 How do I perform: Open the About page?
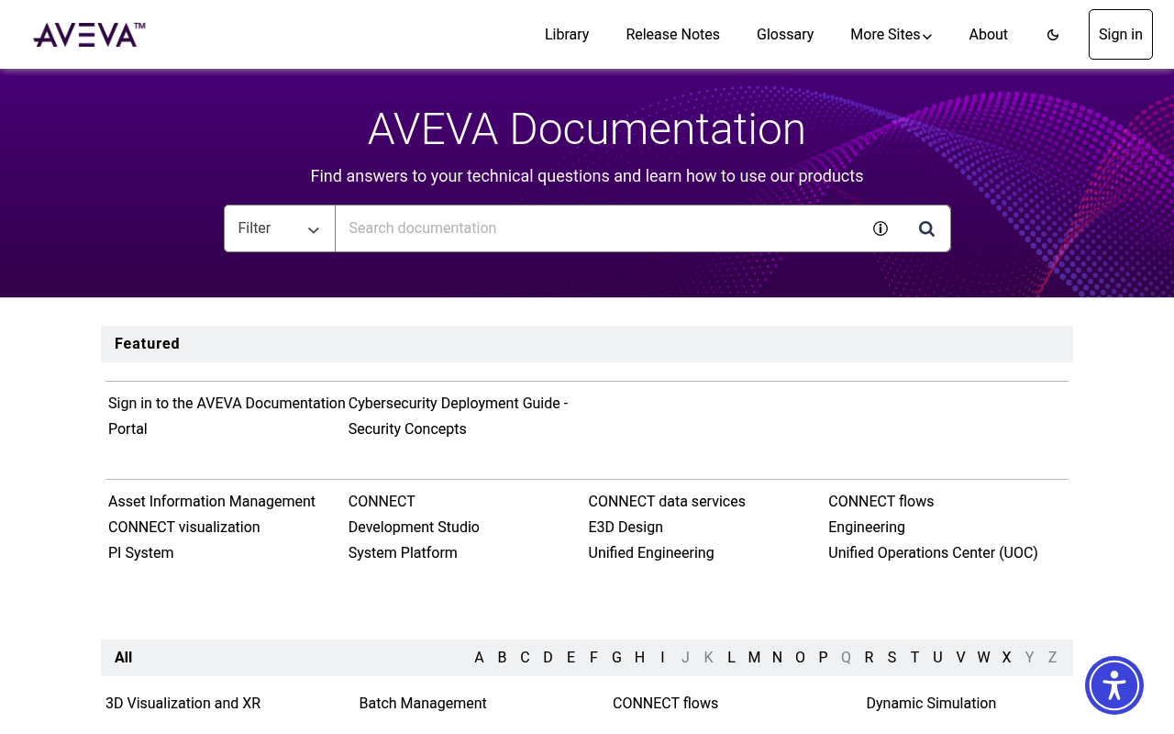click(989, 35)
